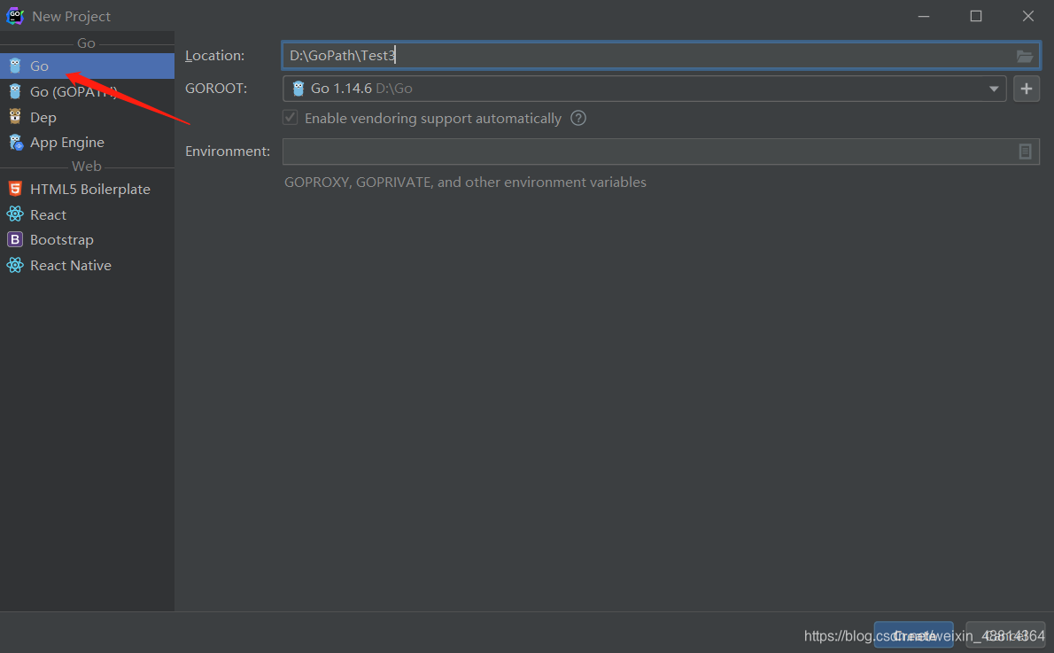
Task: Click the Bootstrap B icon
Action: [x=15, y=239]
